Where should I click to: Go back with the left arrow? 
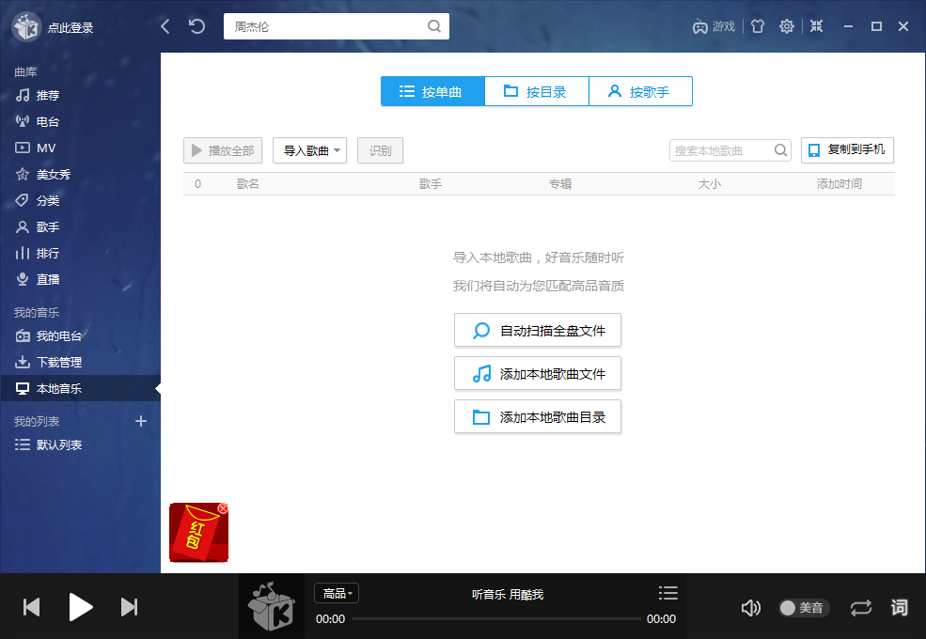tap(165, 26)
